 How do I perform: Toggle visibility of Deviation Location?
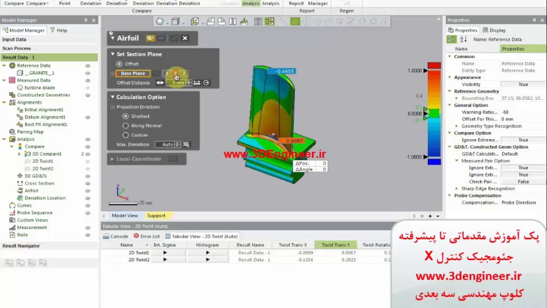tap(88, 198)
